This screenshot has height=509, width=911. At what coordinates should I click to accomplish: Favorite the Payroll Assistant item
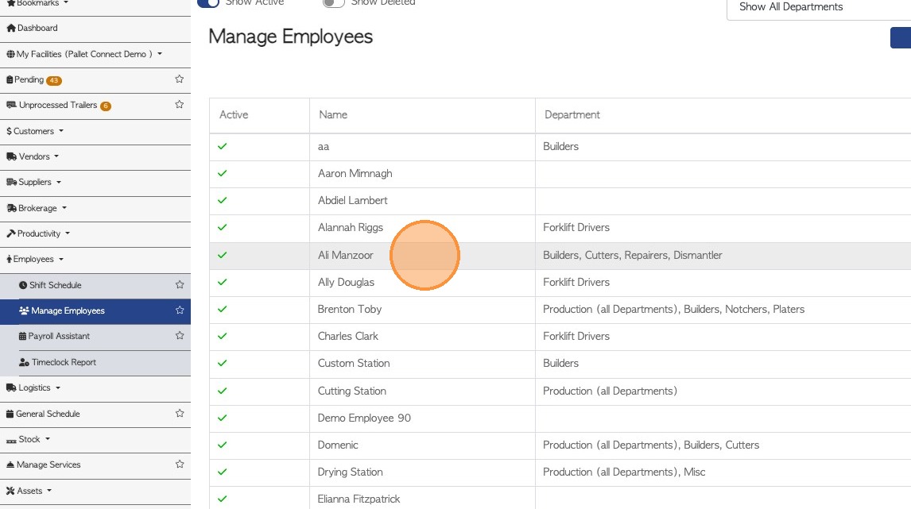tap(180, 336)
